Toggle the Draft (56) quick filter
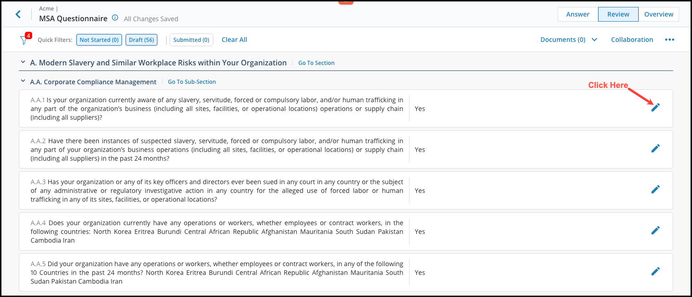692x297 pixels. tap(141, 40)
